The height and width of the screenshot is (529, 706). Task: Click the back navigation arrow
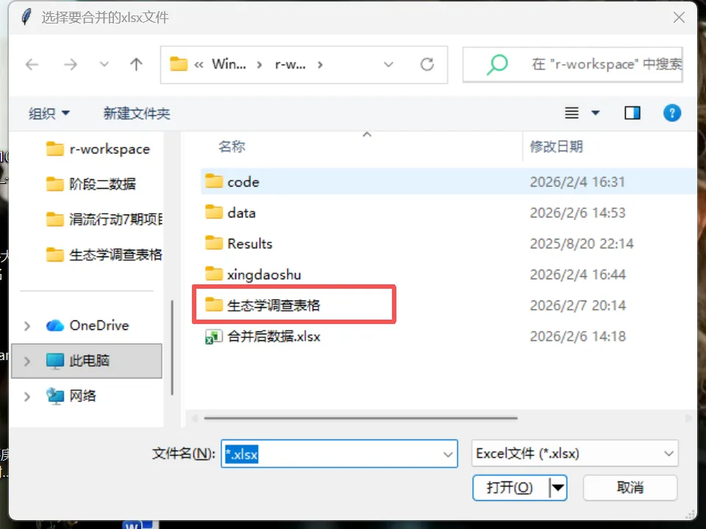(32, 65)
